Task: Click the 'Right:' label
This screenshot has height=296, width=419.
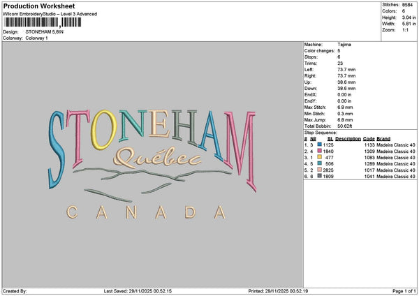Action: tap(310, 76)
